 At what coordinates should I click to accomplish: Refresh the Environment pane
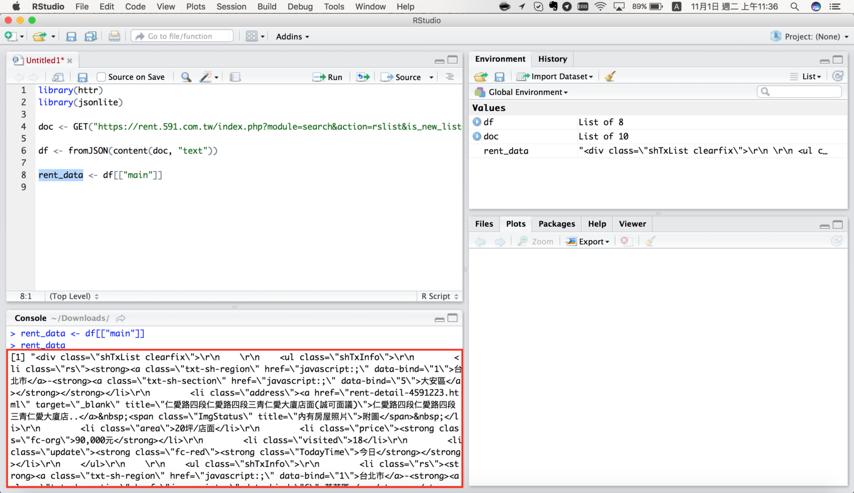tap(838, 76)
